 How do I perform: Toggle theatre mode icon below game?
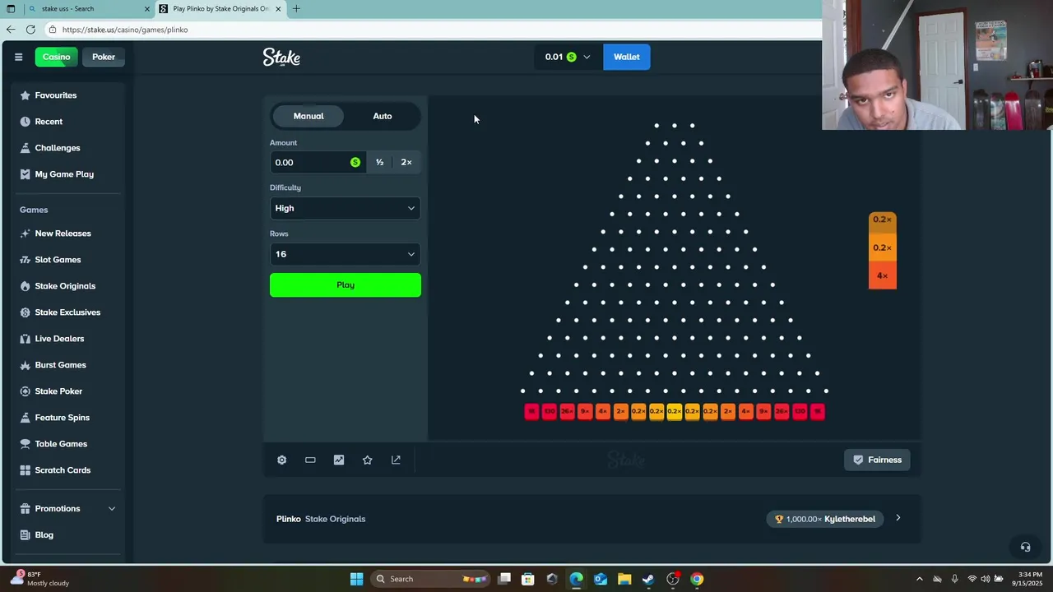pos(310,460)
